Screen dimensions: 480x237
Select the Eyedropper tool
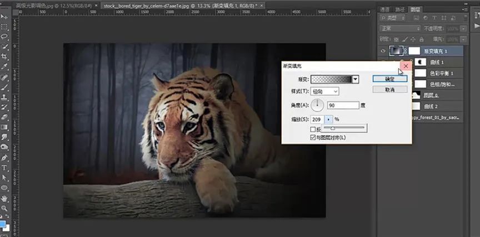(4, 66)
